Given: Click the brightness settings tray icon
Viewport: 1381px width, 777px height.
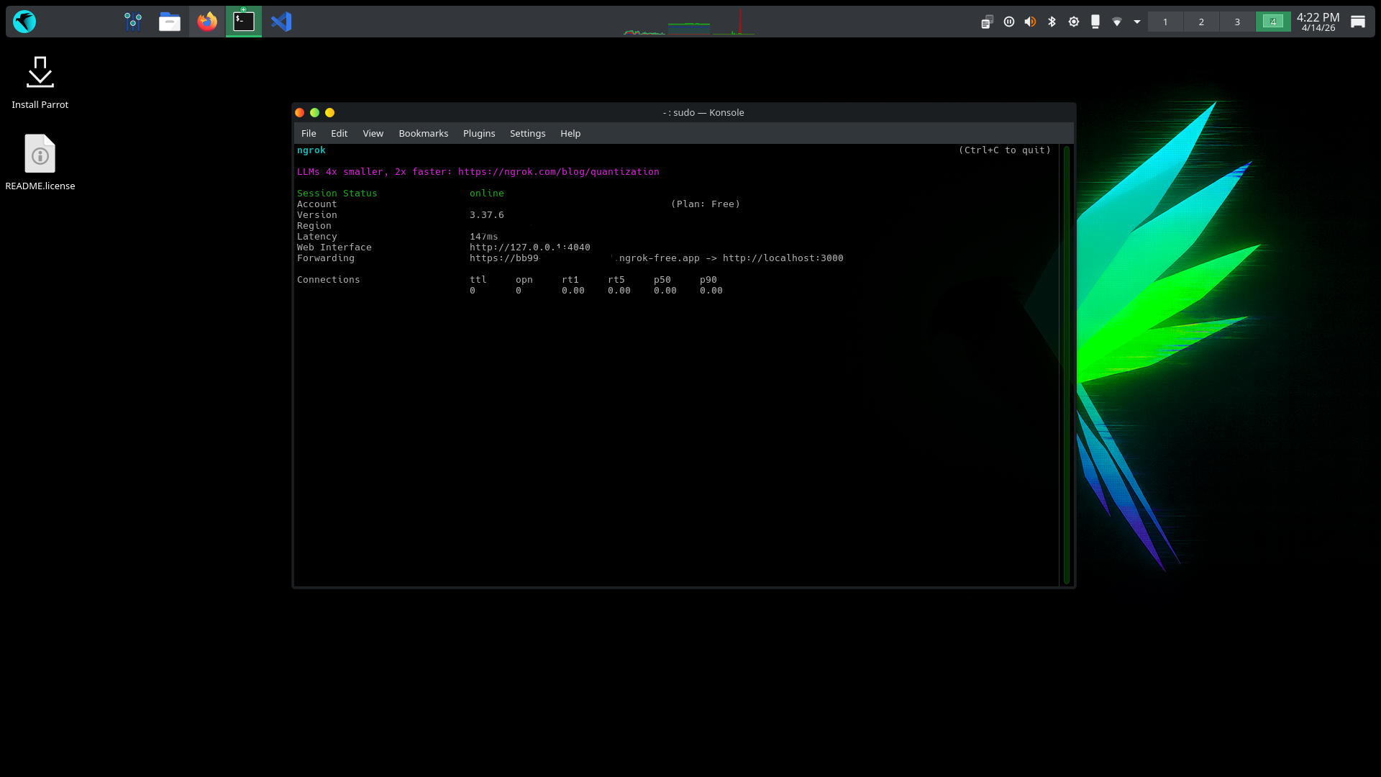Looking at the screenshot, I should (x=1073, y=22).
